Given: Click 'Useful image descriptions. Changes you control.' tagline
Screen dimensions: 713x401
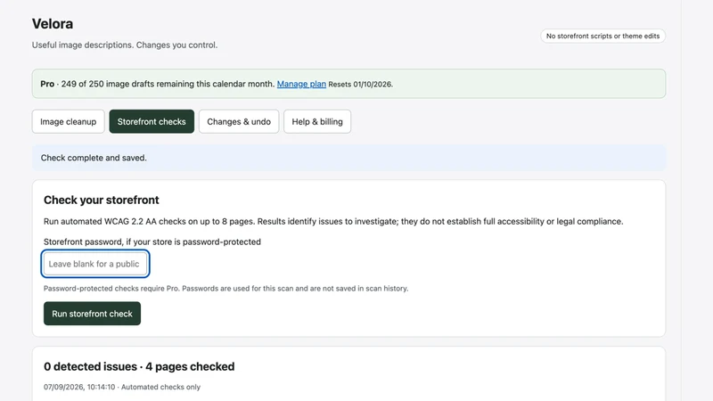Looking at the screenshot, I should click(125, 45).
